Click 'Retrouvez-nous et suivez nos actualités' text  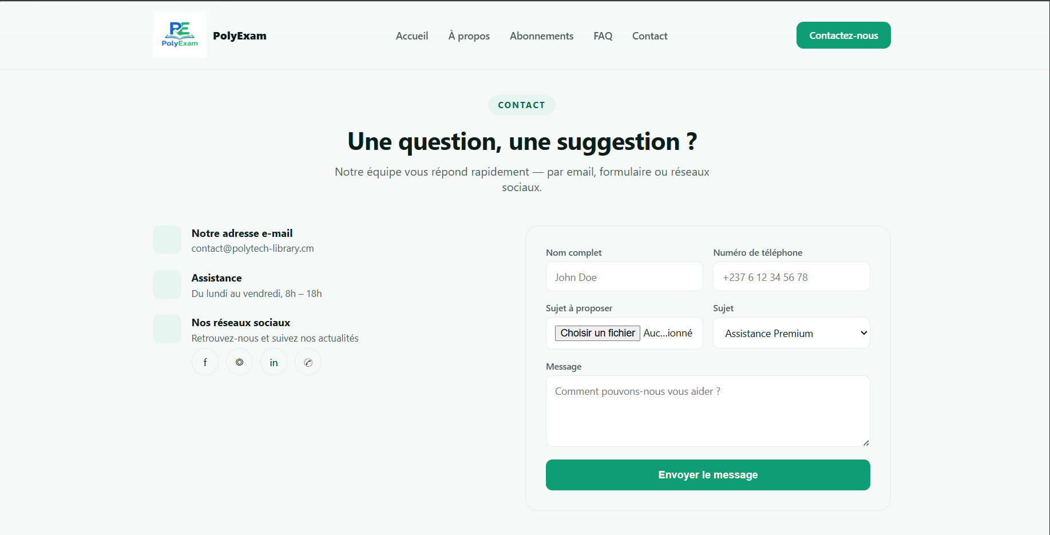(275, 338)
